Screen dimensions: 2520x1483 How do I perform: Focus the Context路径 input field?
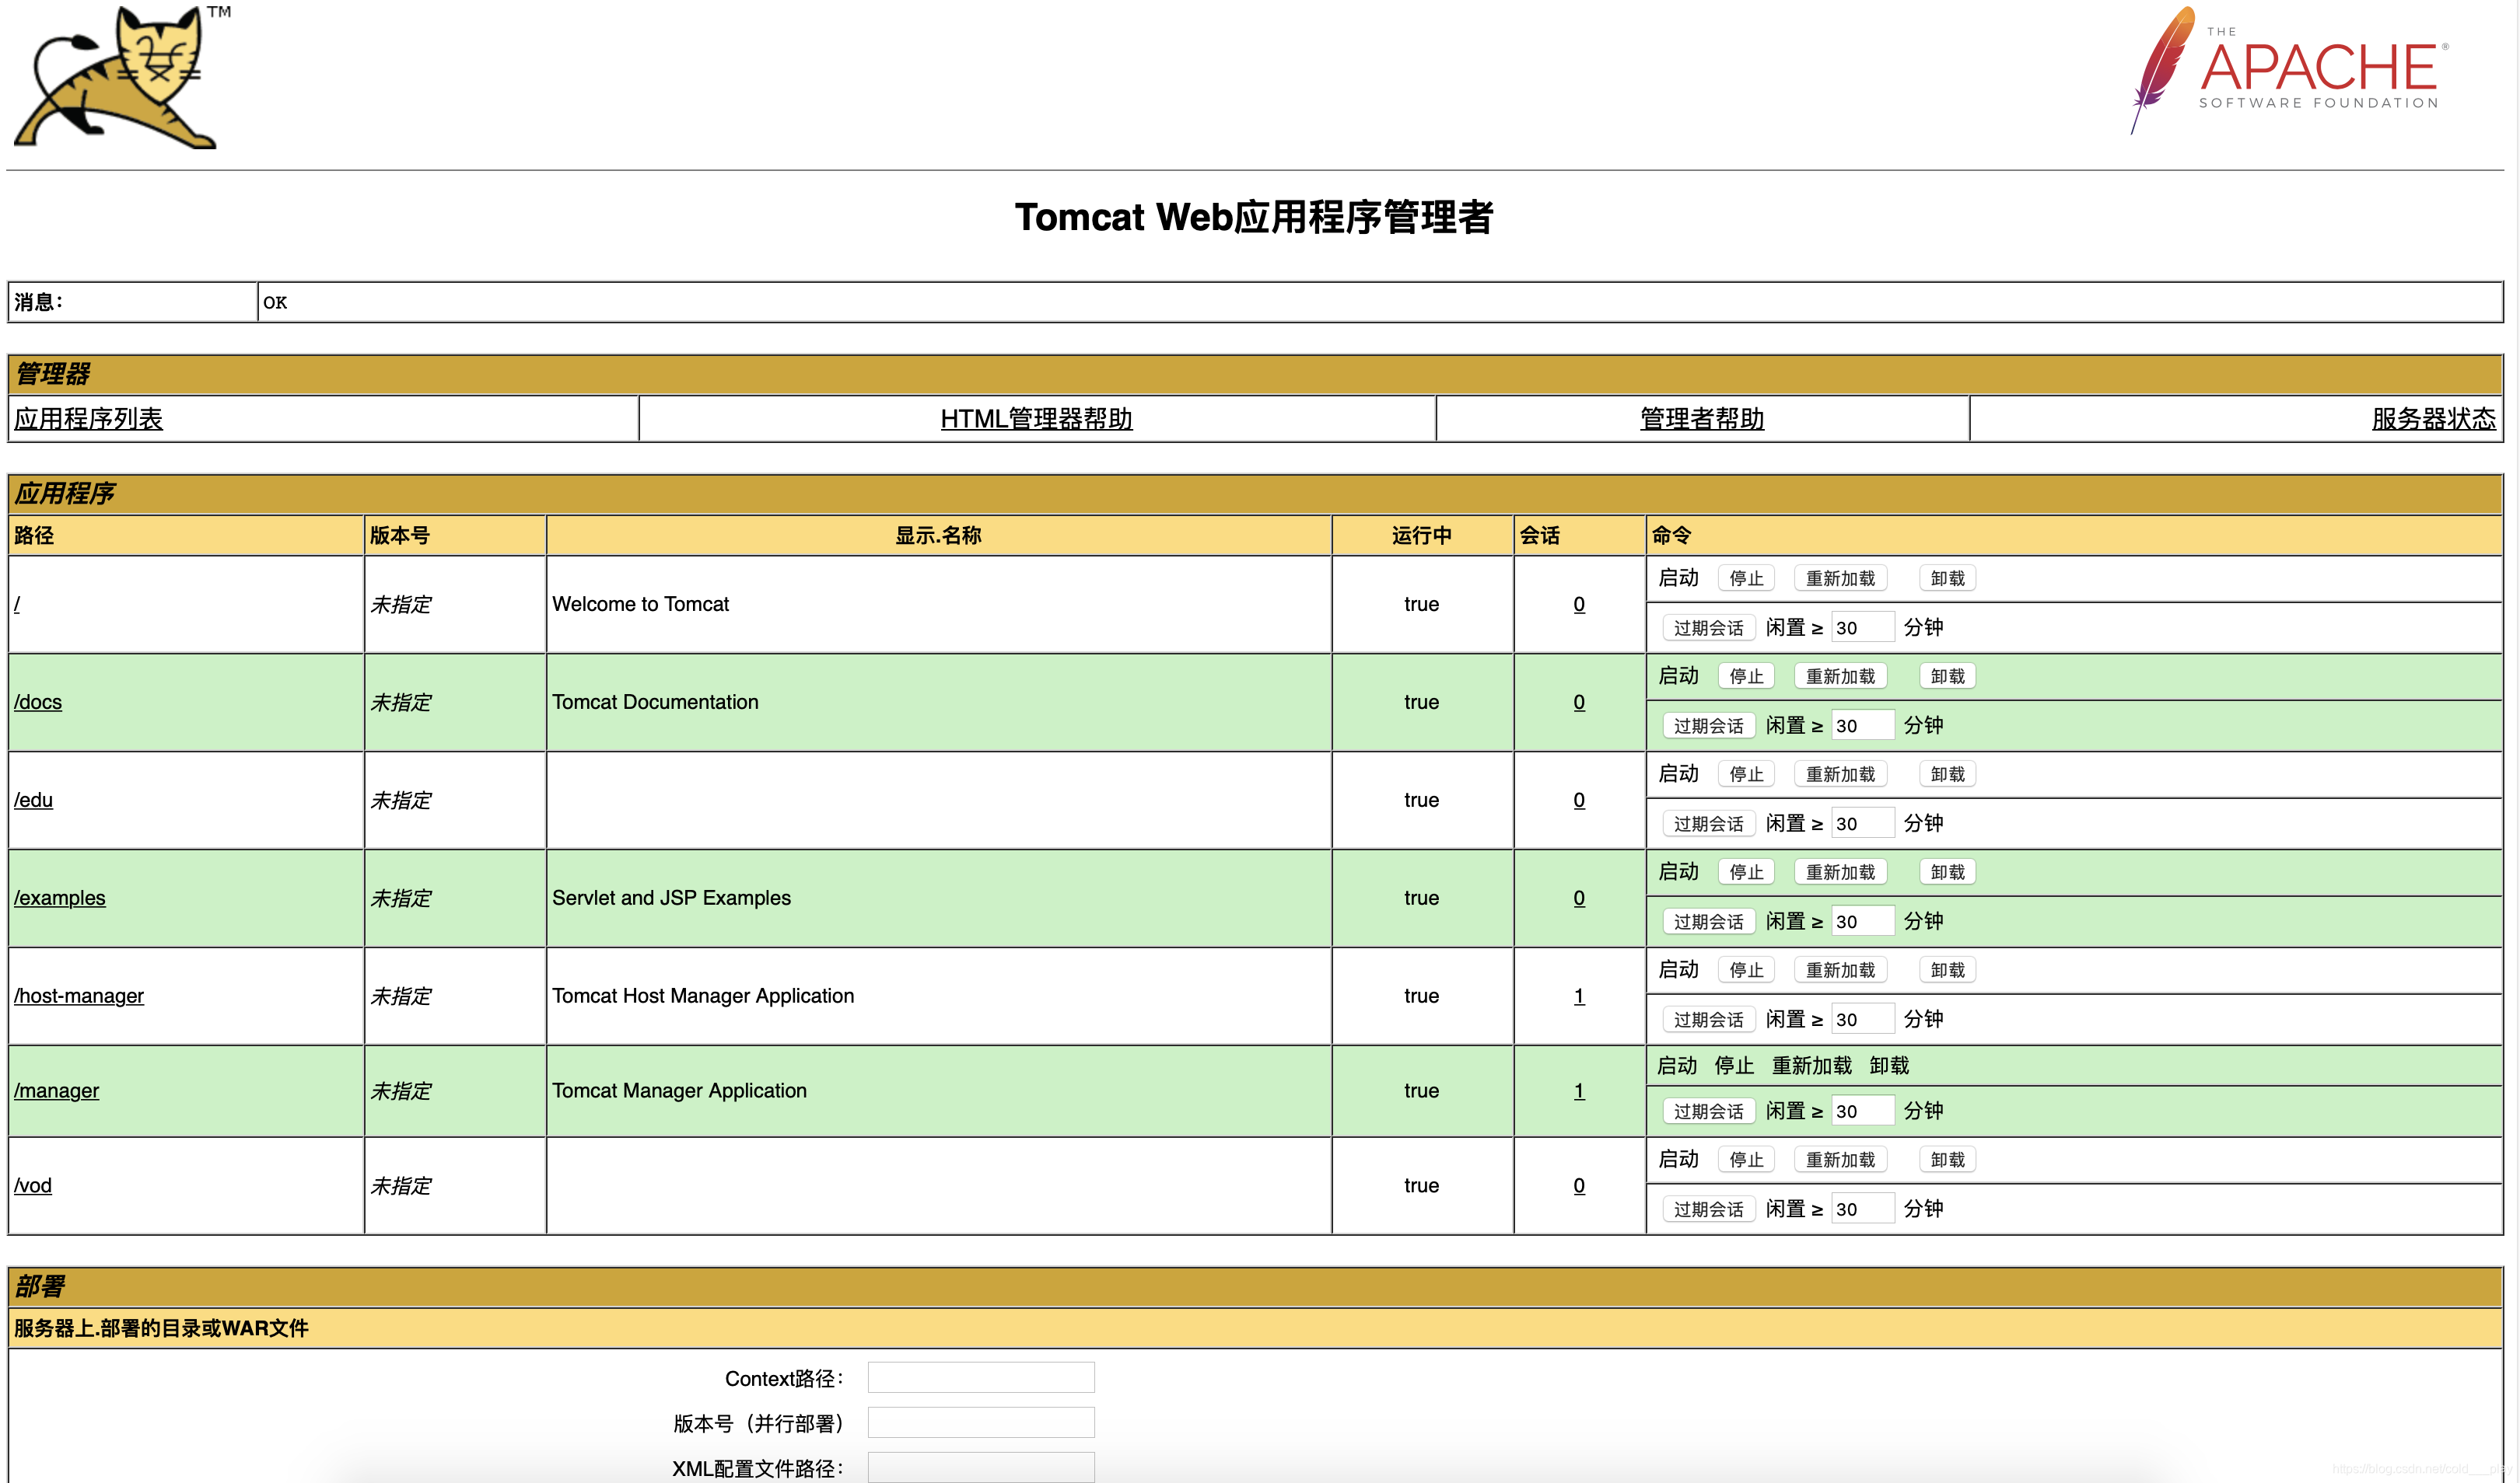click(981, 1378)
